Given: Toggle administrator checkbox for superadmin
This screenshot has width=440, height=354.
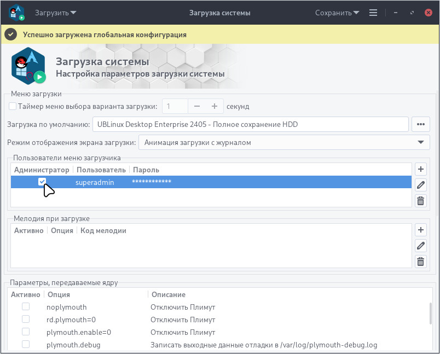Looking at the screenshot, I should 42,182.
